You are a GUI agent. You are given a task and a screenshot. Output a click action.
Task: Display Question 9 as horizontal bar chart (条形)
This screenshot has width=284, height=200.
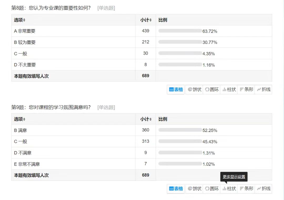click(246, 189)
